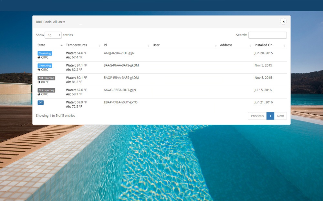Viewport: 323px width, 201px height.
Task: Select page 1 in pagination
Action: coord(270,116)
